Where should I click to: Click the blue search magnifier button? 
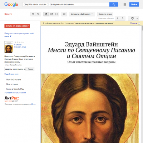coord(114,4)
